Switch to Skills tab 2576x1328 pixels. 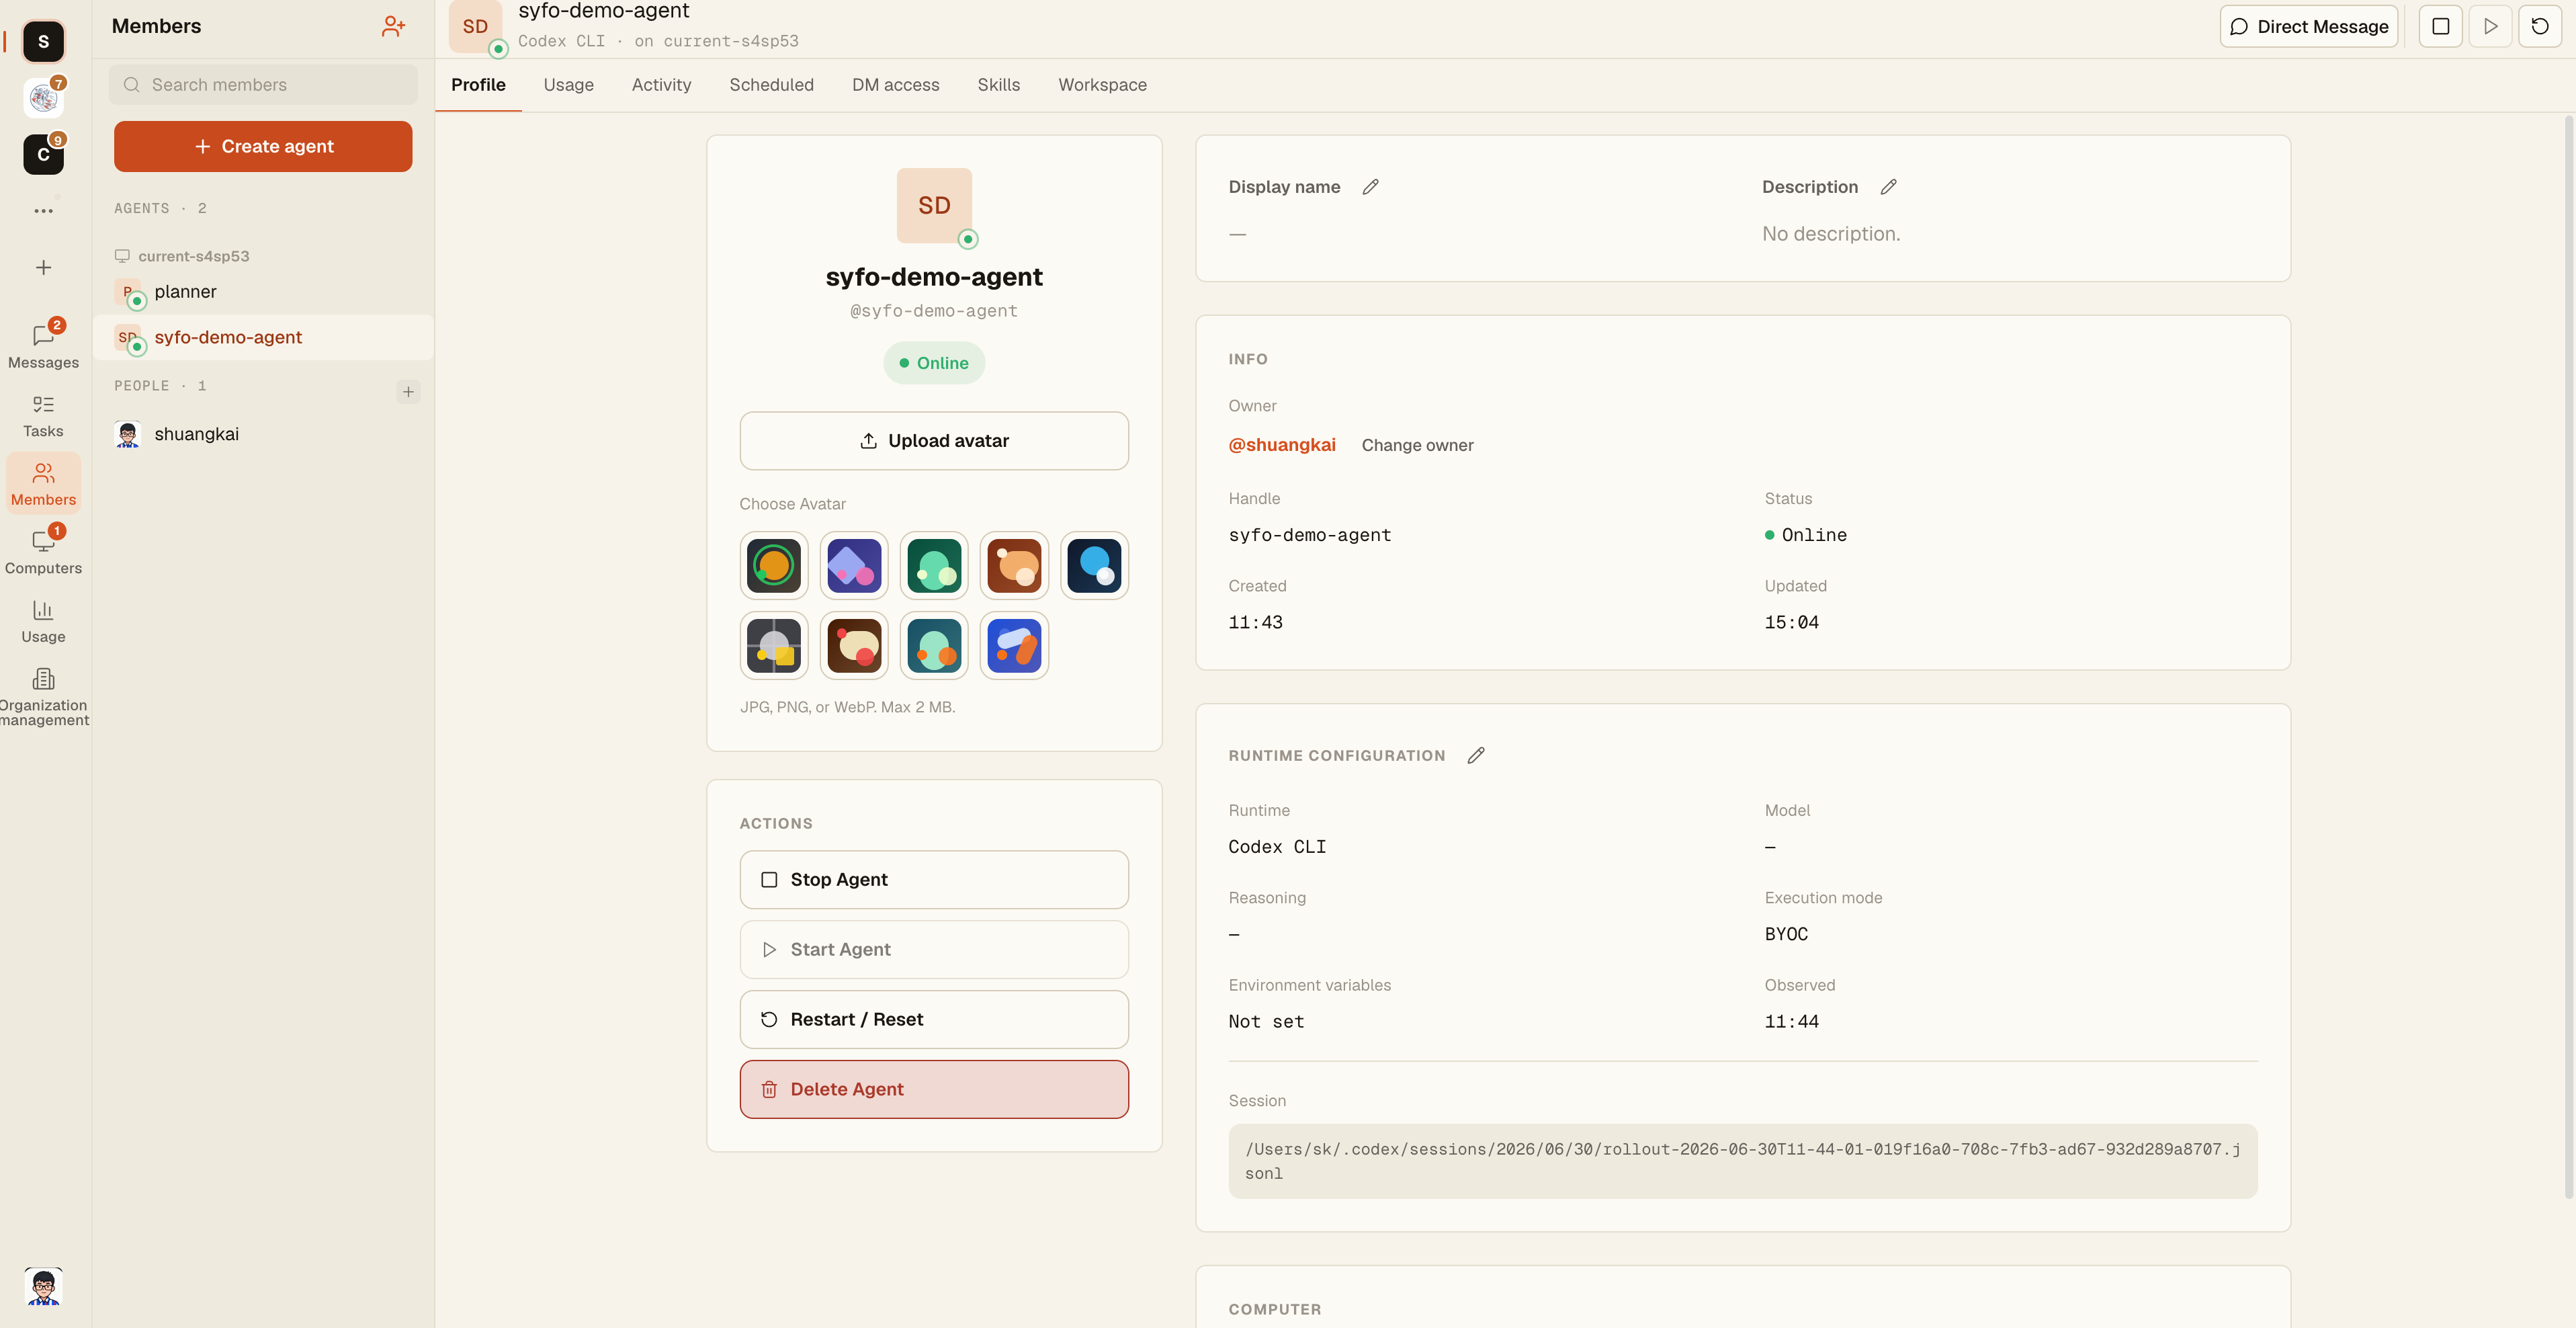(x=998, y=85)
